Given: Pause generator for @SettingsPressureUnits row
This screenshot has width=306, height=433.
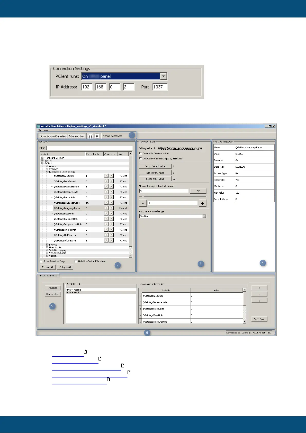Looking at the screenshot, I should [106, 219].
